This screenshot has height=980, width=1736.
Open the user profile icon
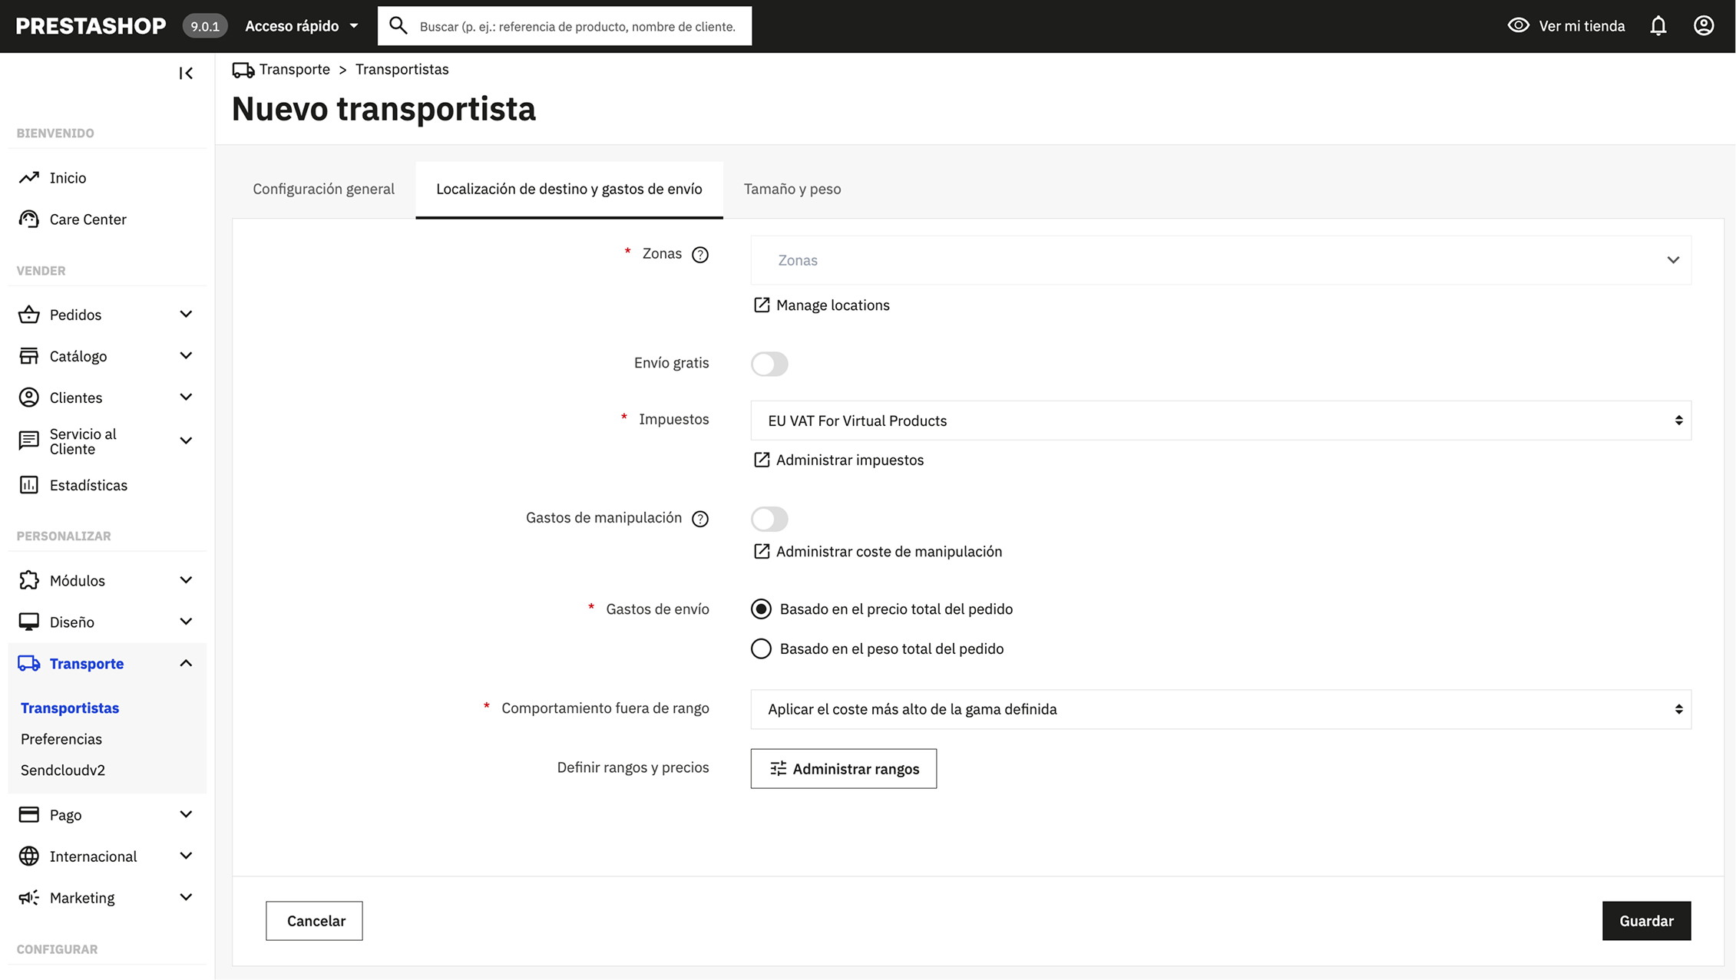click(x=1704, y=26)
